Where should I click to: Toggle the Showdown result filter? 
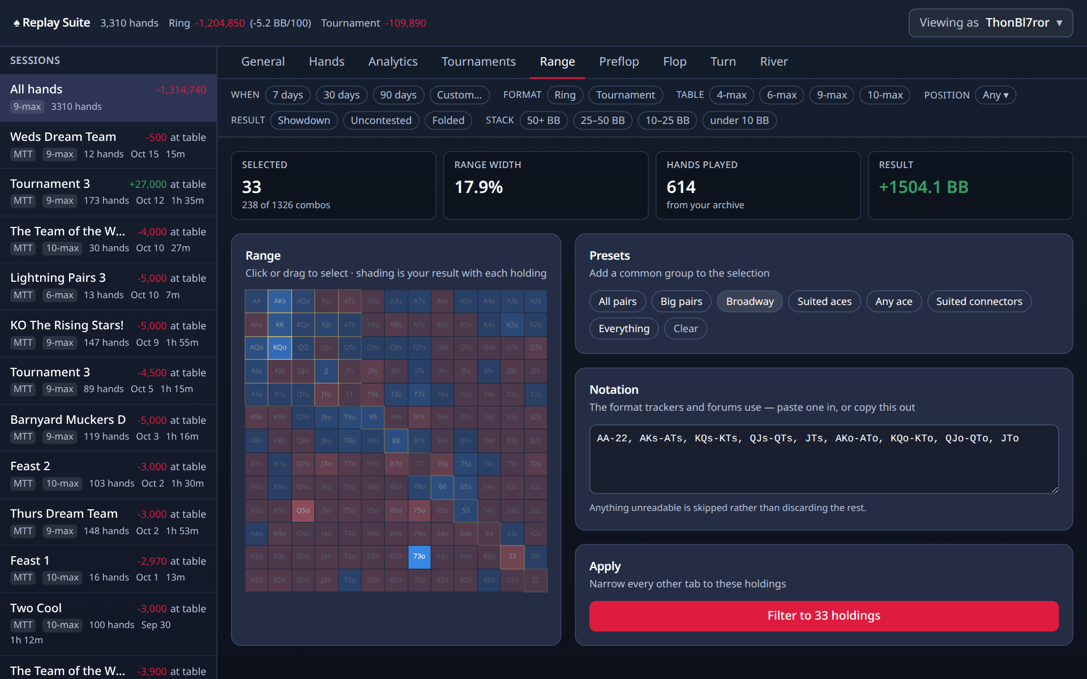coord(303,121)
